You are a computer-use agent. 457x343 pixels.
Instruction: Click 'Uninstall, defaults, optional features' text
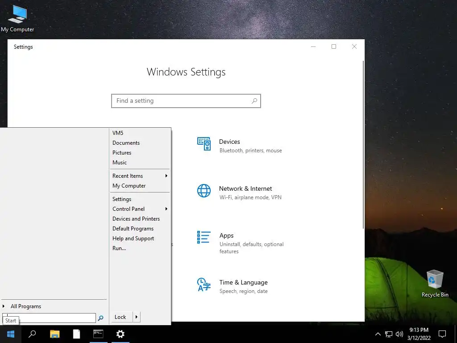(252, 247)
